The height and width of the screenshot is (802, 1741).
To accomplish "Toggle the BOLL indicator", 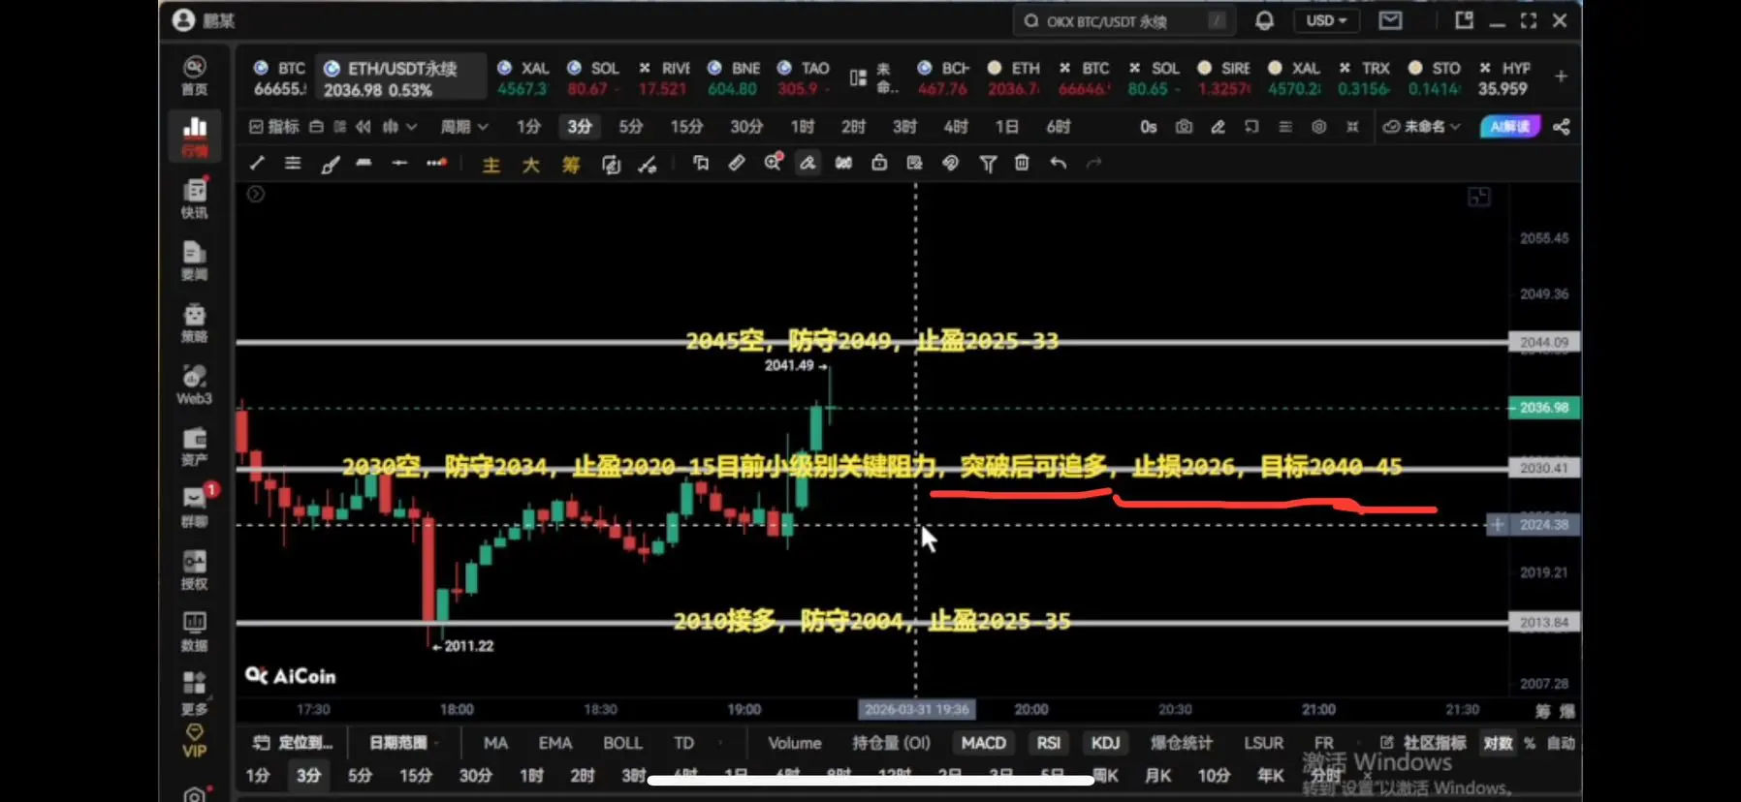I will (x=622, y=743).
